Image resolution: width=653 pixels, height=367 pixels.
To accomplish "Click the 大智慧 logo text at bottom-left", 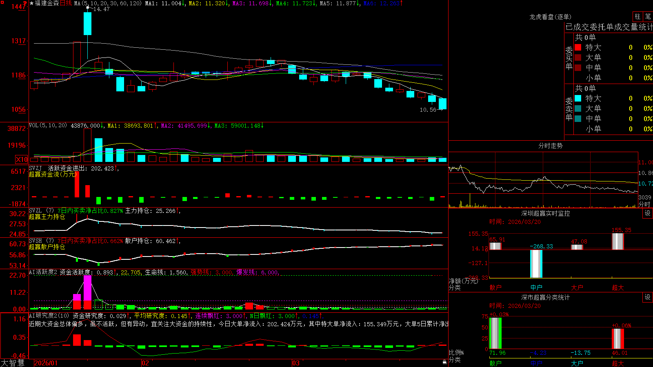I will (13, 363).
